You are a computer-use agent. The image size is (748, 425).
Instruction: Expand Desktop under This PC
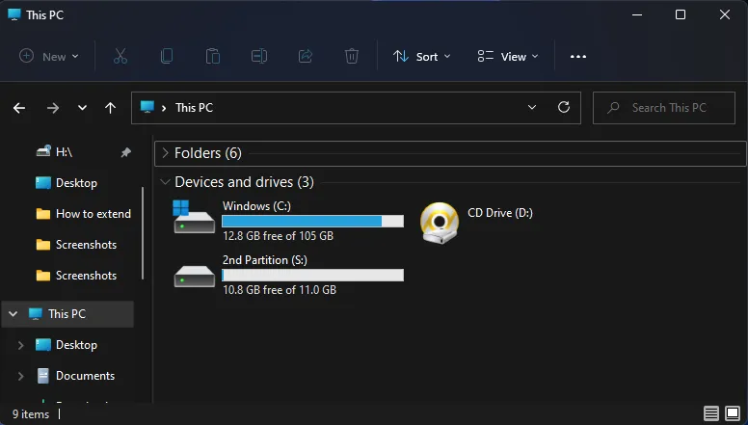click(x=20, y=345)
